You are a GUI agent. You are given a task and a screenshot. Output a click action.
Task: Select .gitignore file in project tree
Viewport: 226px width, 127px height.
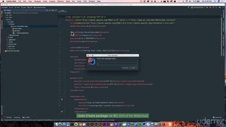click(11, 40)
